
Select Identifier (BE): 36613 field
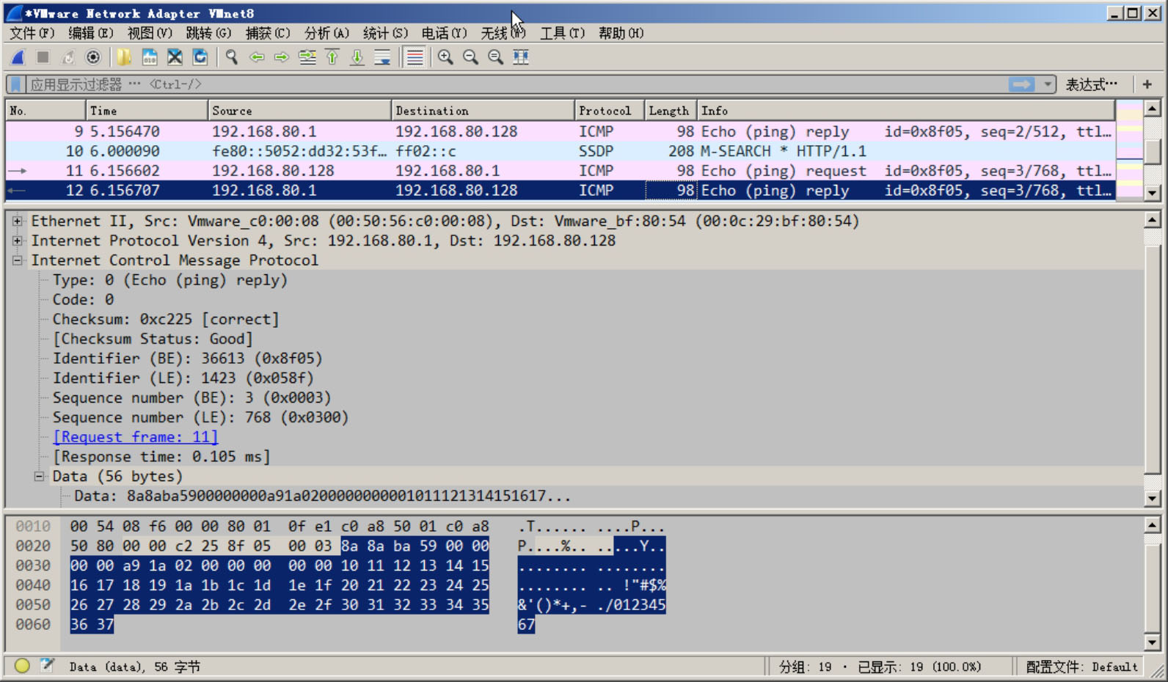[x=187, y=359]
